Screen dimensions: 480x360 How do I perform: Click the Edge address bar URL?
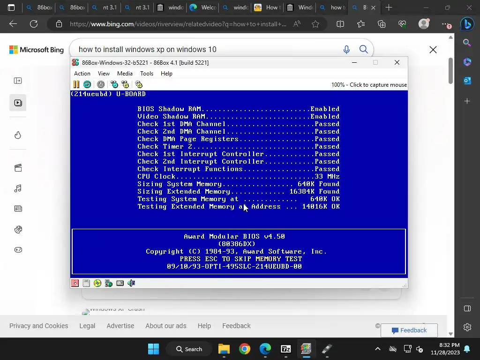pyautogui.click(x=178, y=24)
